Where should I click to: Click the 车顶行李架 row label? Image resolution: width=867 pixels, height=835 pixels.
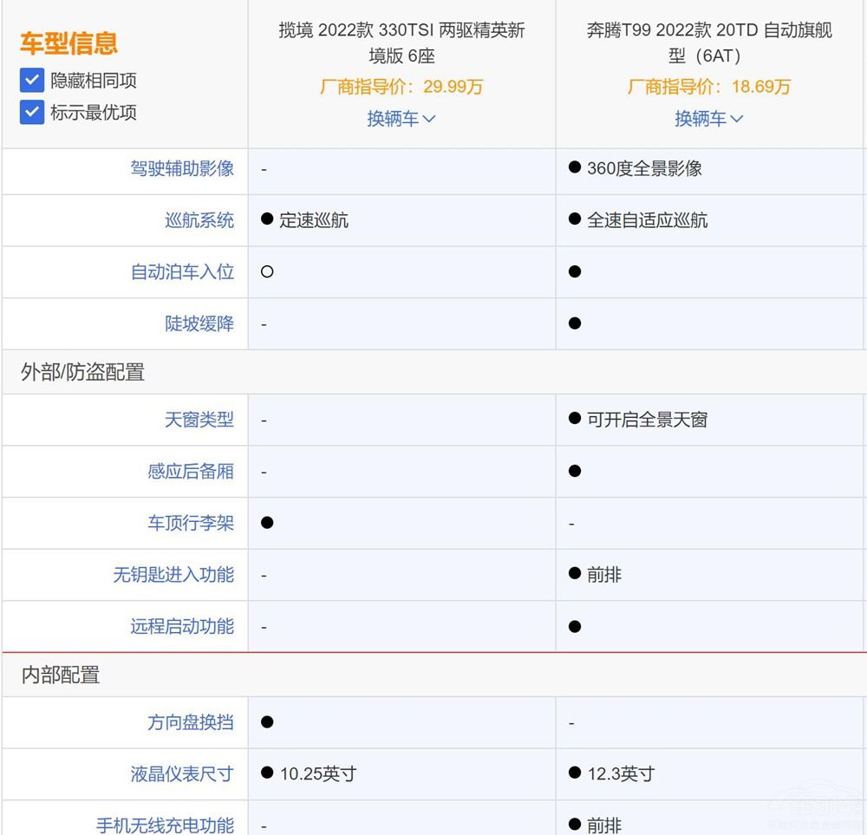(x=191, y=523)
